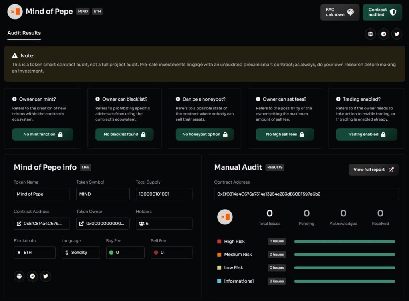Click the lock icon on No mint function
Screen dimensions: 409x301
[x=60, y=134]
